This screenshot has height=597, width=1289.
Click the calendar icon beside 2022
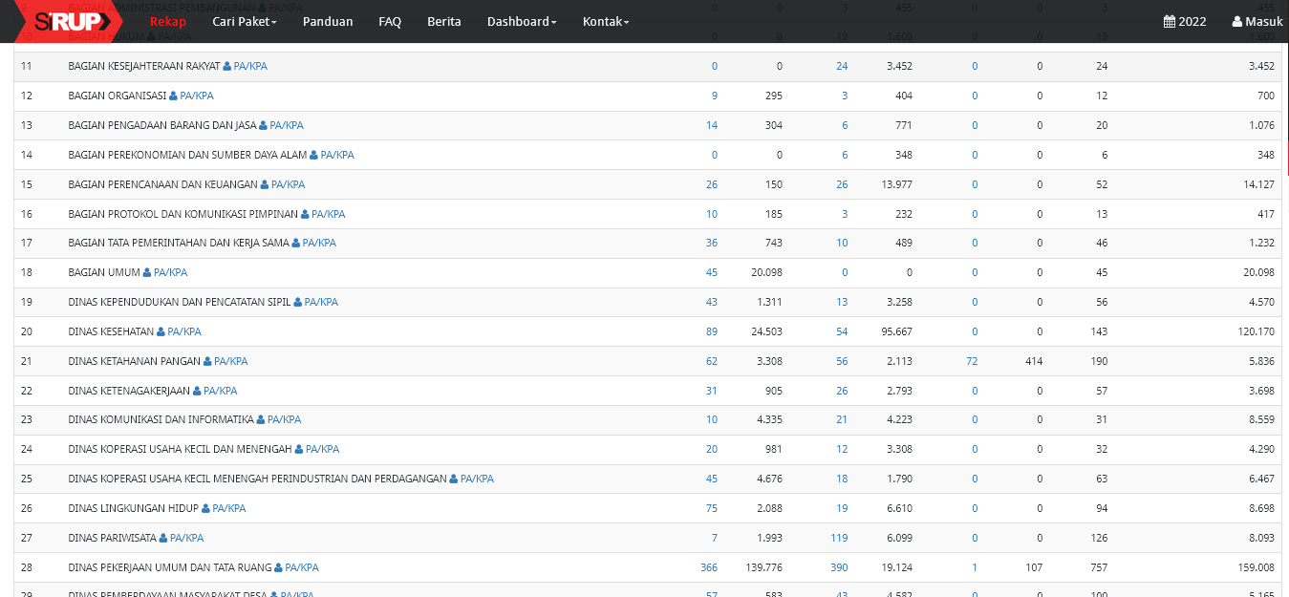pos(1169,22)
